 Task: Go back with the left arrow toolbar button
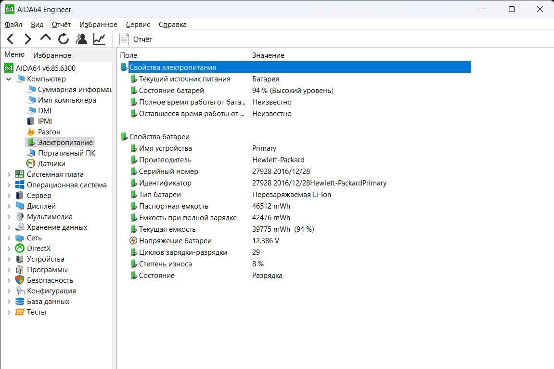pos(11,39)
